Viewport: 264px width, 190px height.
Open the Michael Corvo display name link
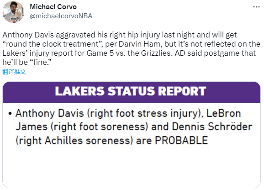[53, 7]
